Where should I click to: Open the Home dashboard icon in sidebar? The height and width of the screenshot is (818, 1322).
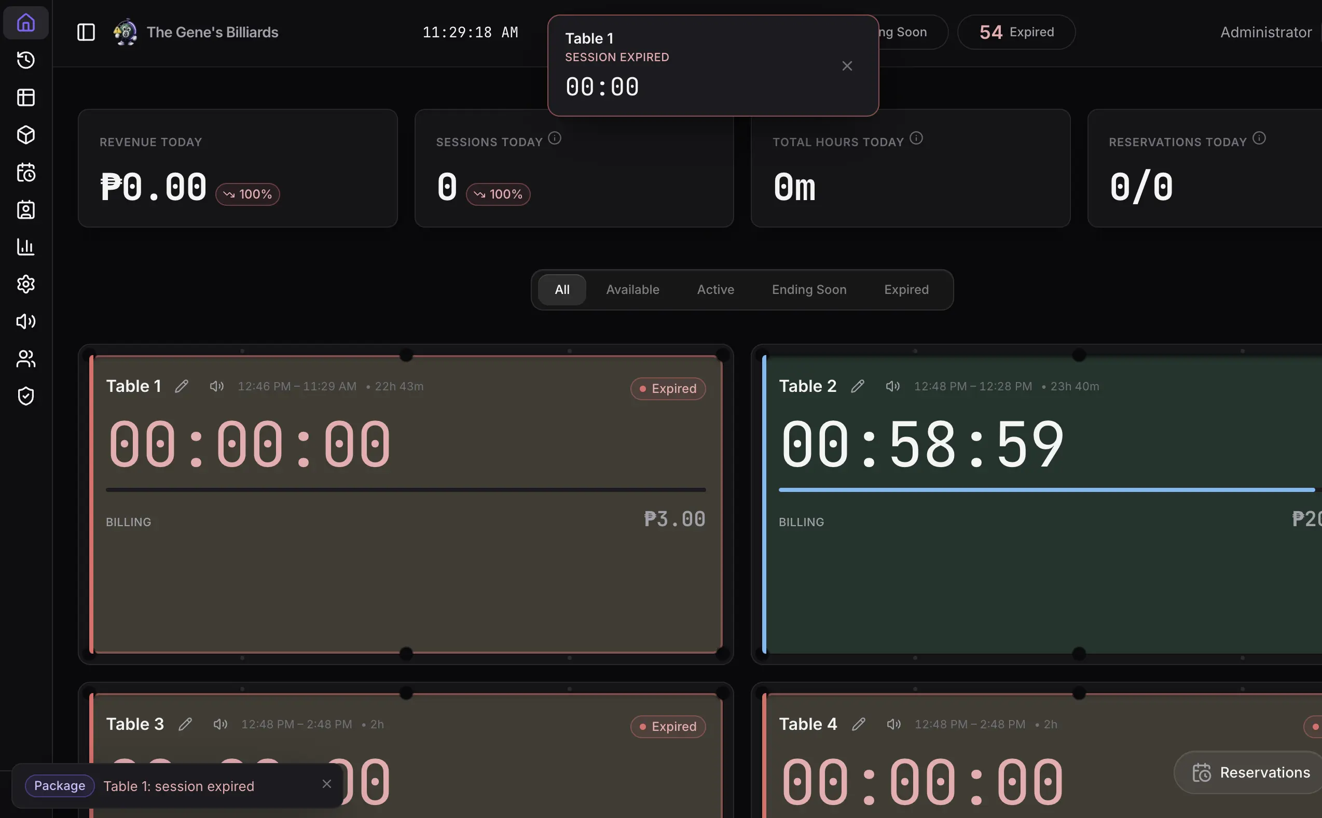click(x=25, y=23)
